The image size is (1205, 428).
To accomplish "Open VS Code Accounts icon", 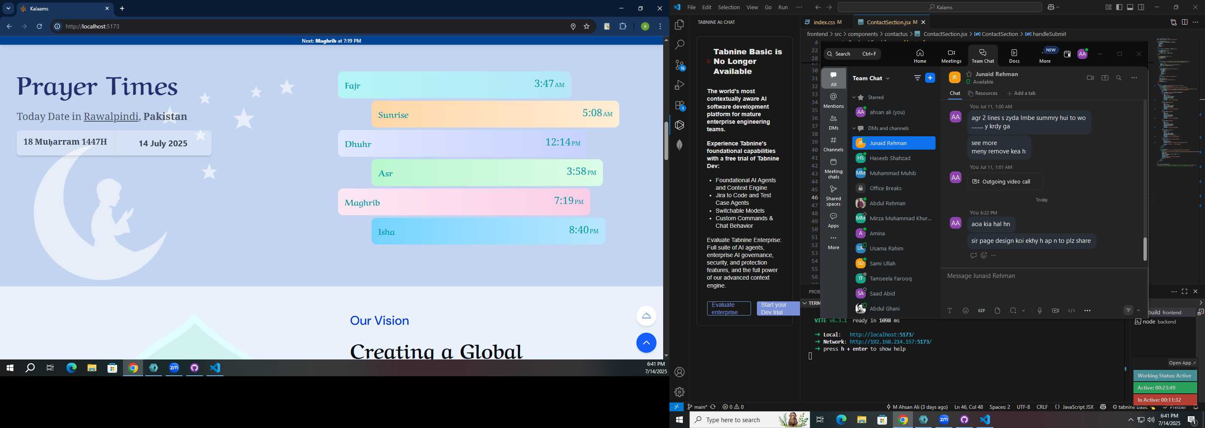I will 679,372.
